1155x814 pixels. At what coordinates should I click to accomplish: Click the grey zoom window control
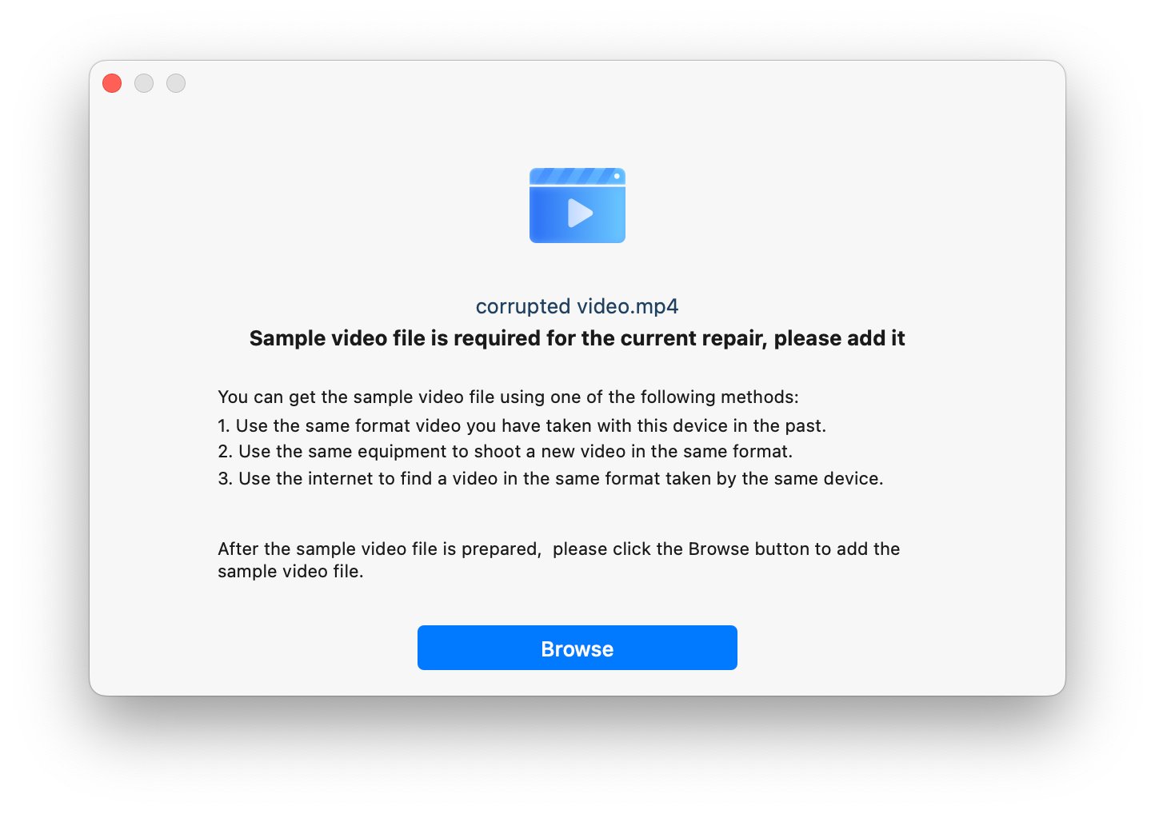(176, 83)
